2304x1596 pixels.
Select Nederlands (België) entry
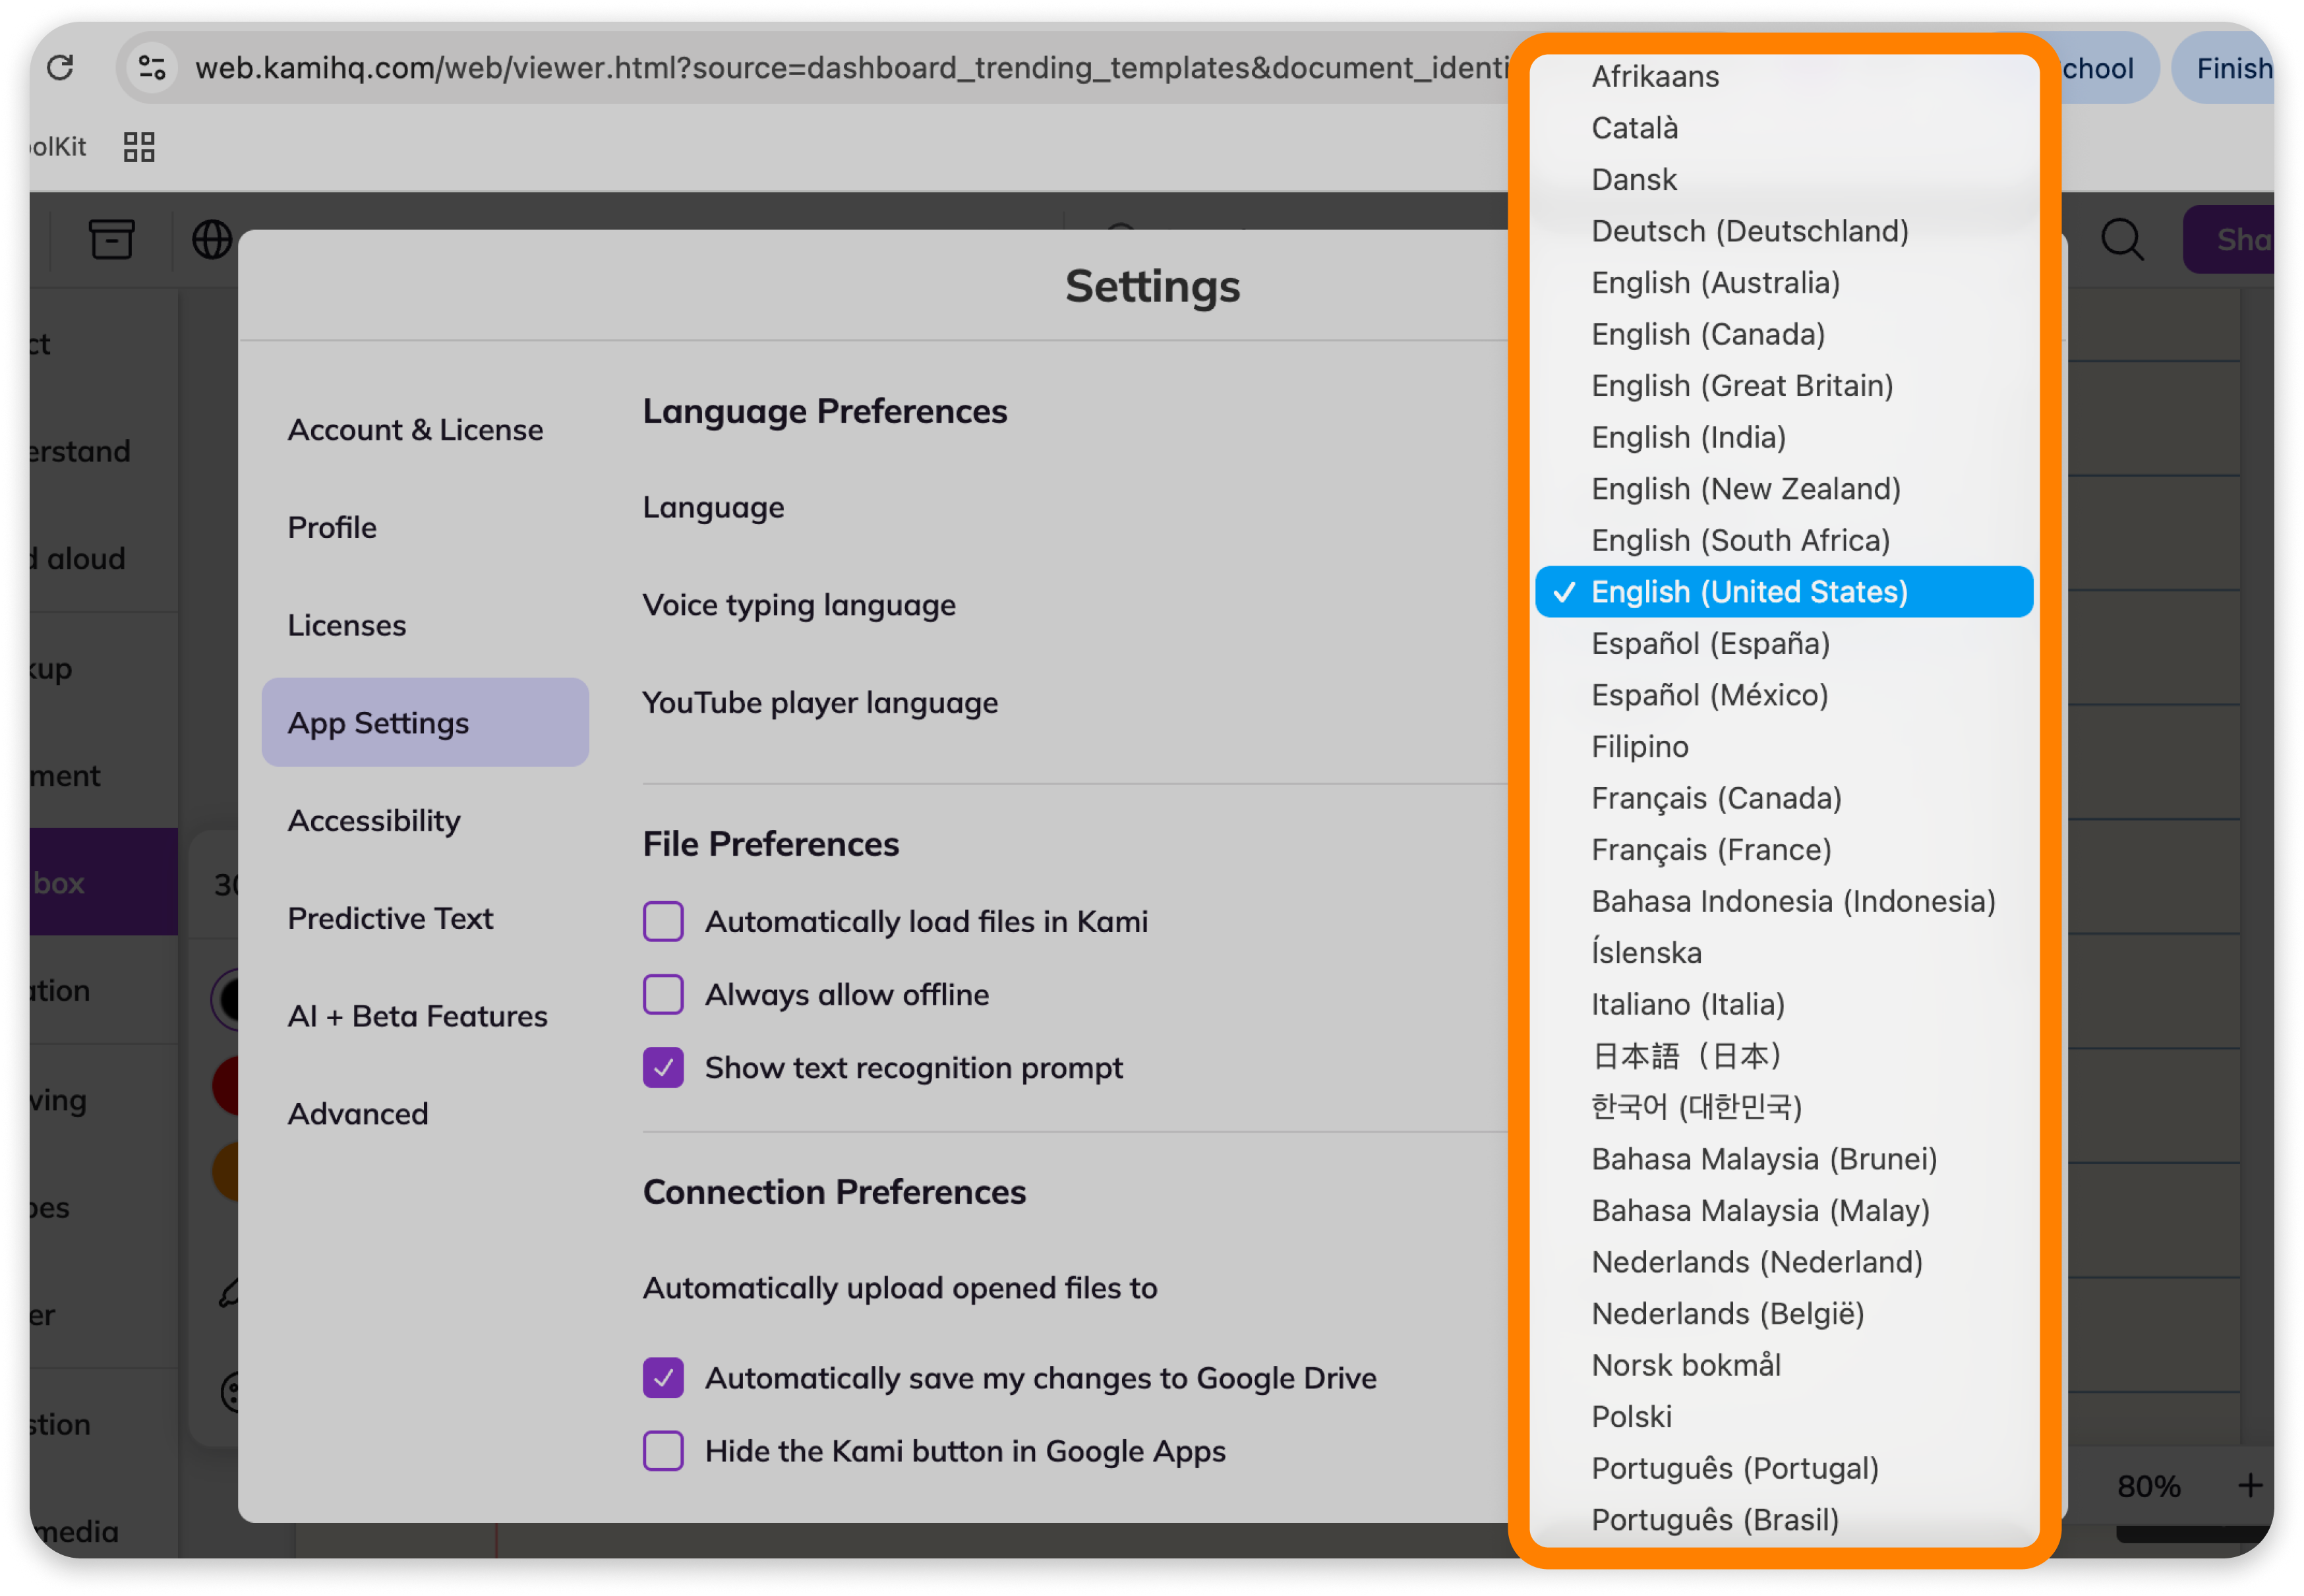click(x=1784, y=1314)
